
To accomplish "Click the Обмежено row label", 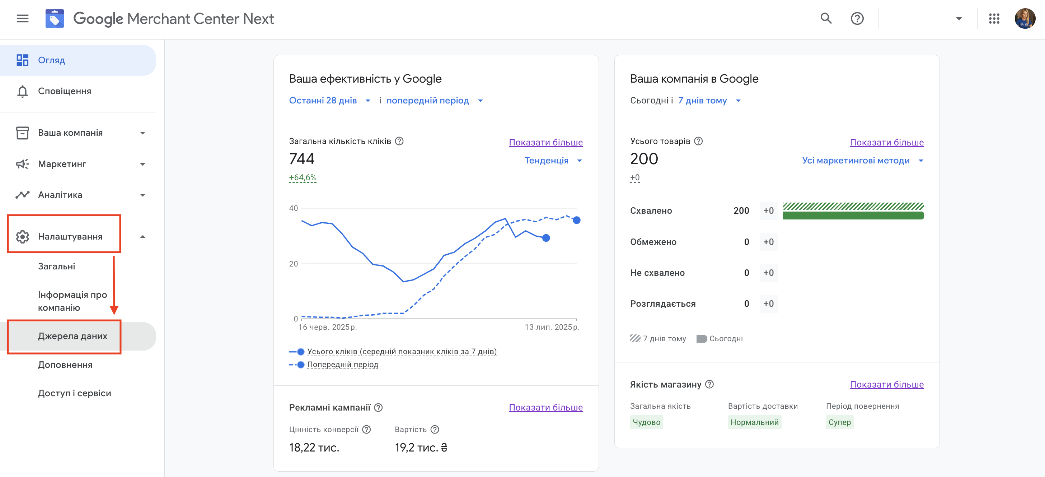I will pos(653,242).
